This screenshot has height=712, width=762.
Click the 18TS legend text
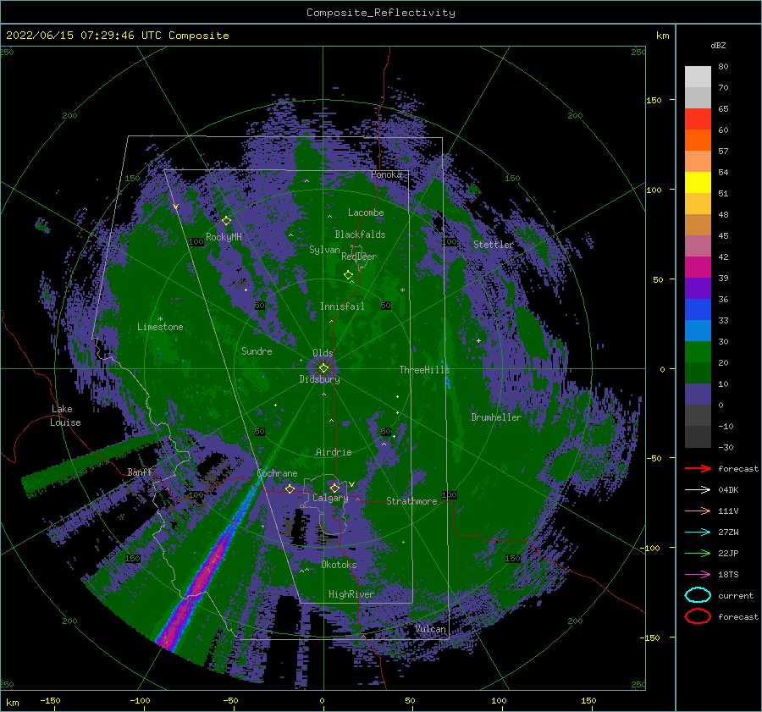(x=728, y=575)
